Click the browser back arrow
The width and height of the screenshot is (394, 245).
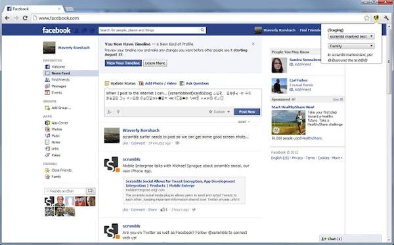tap(7, 18)
